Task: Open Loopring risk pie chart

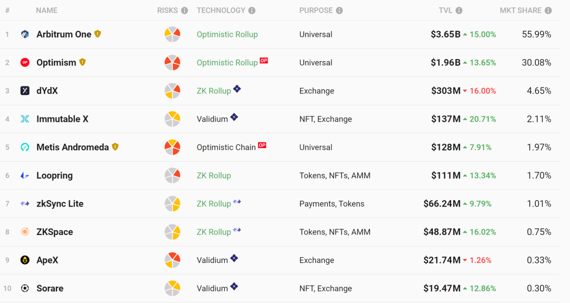Action: click(x=172, y=175)
